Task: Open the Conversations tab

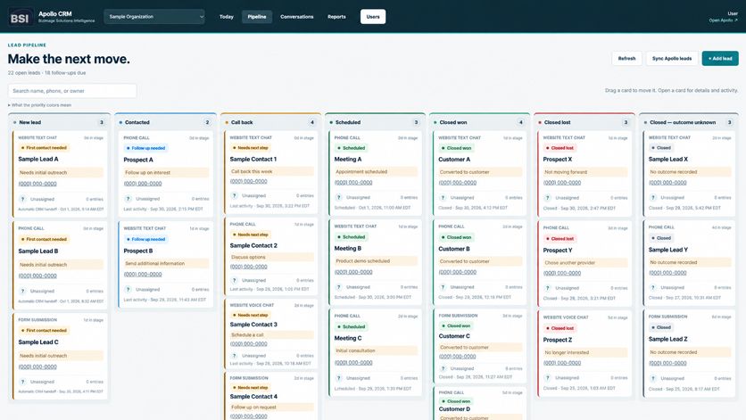Action: click(297, 17)
